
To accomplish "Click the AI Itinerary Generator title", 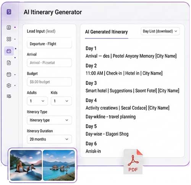I will pyautogui.click(x=53, y=12).
